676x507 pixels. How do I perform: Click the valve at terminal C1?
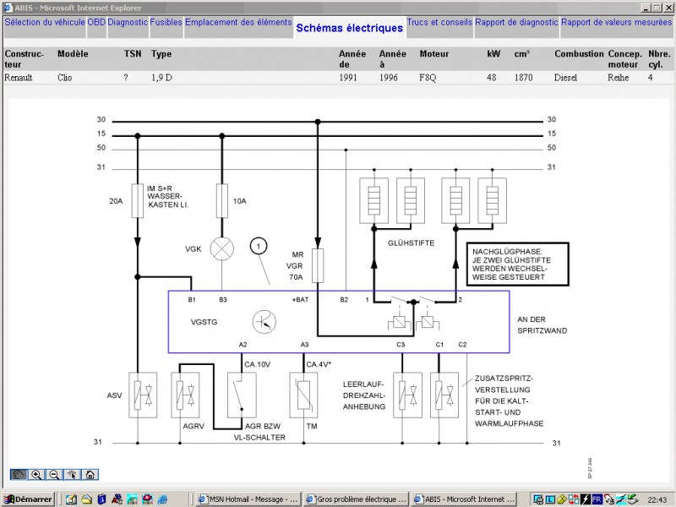click(x=444, y=395)
